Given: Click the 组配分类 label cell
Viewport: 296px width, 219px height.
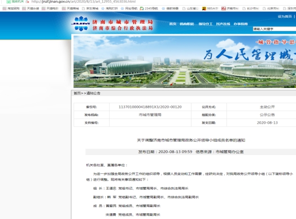Looking at the screenshot, I should (x=209, y=115).
